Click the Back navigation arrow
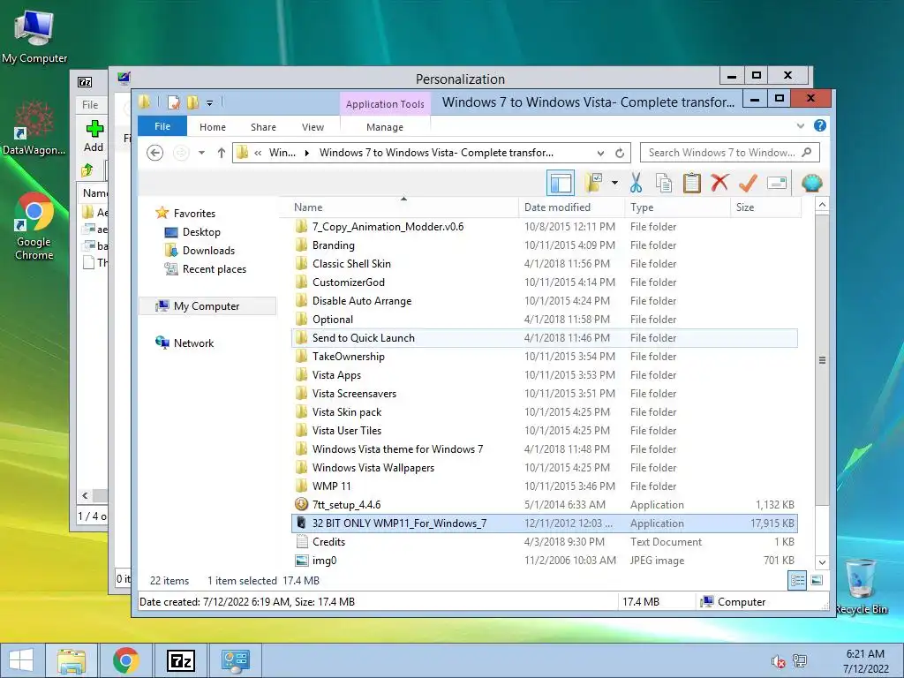Screen dimensions: 904x678 pos(154,153)
